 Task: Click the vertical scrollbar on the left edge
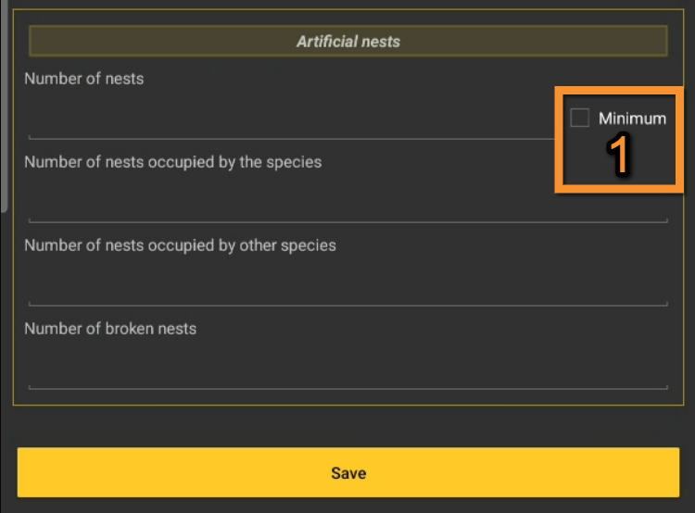4,102
